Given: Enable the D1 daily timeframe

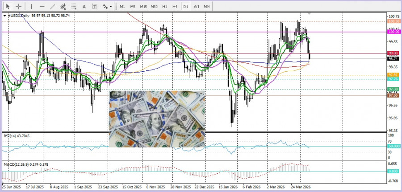Looking at the screenshot, I should (x=186, y=7).
